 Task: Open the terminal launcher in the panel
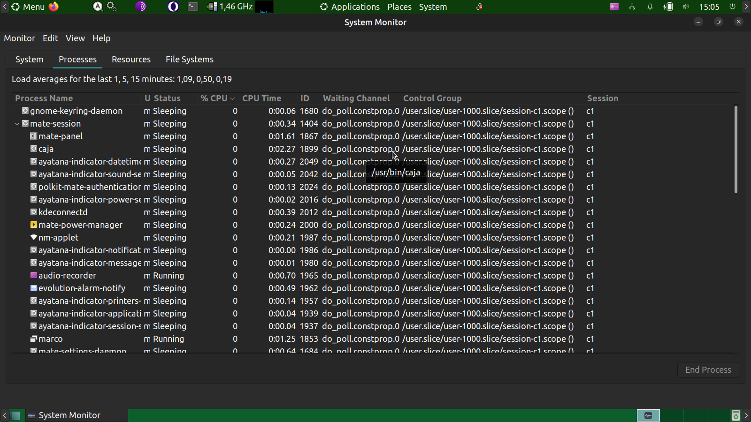tap(193, 7)
